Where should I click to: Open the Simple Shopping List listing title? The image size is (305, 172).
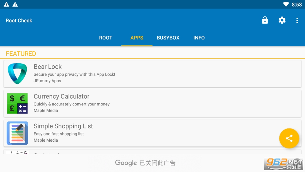tap(63, 126)
